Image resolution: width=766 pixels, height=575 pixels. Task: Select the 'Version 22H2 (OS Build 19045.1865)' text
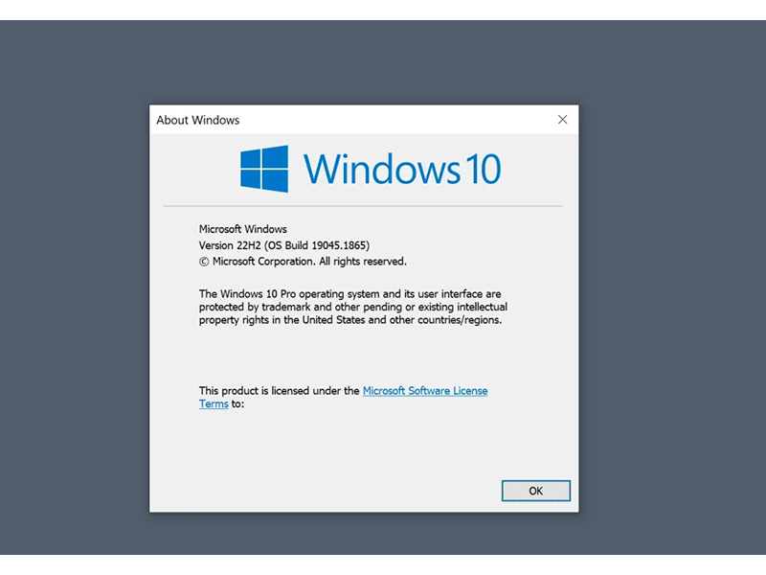tap(283, 245)
